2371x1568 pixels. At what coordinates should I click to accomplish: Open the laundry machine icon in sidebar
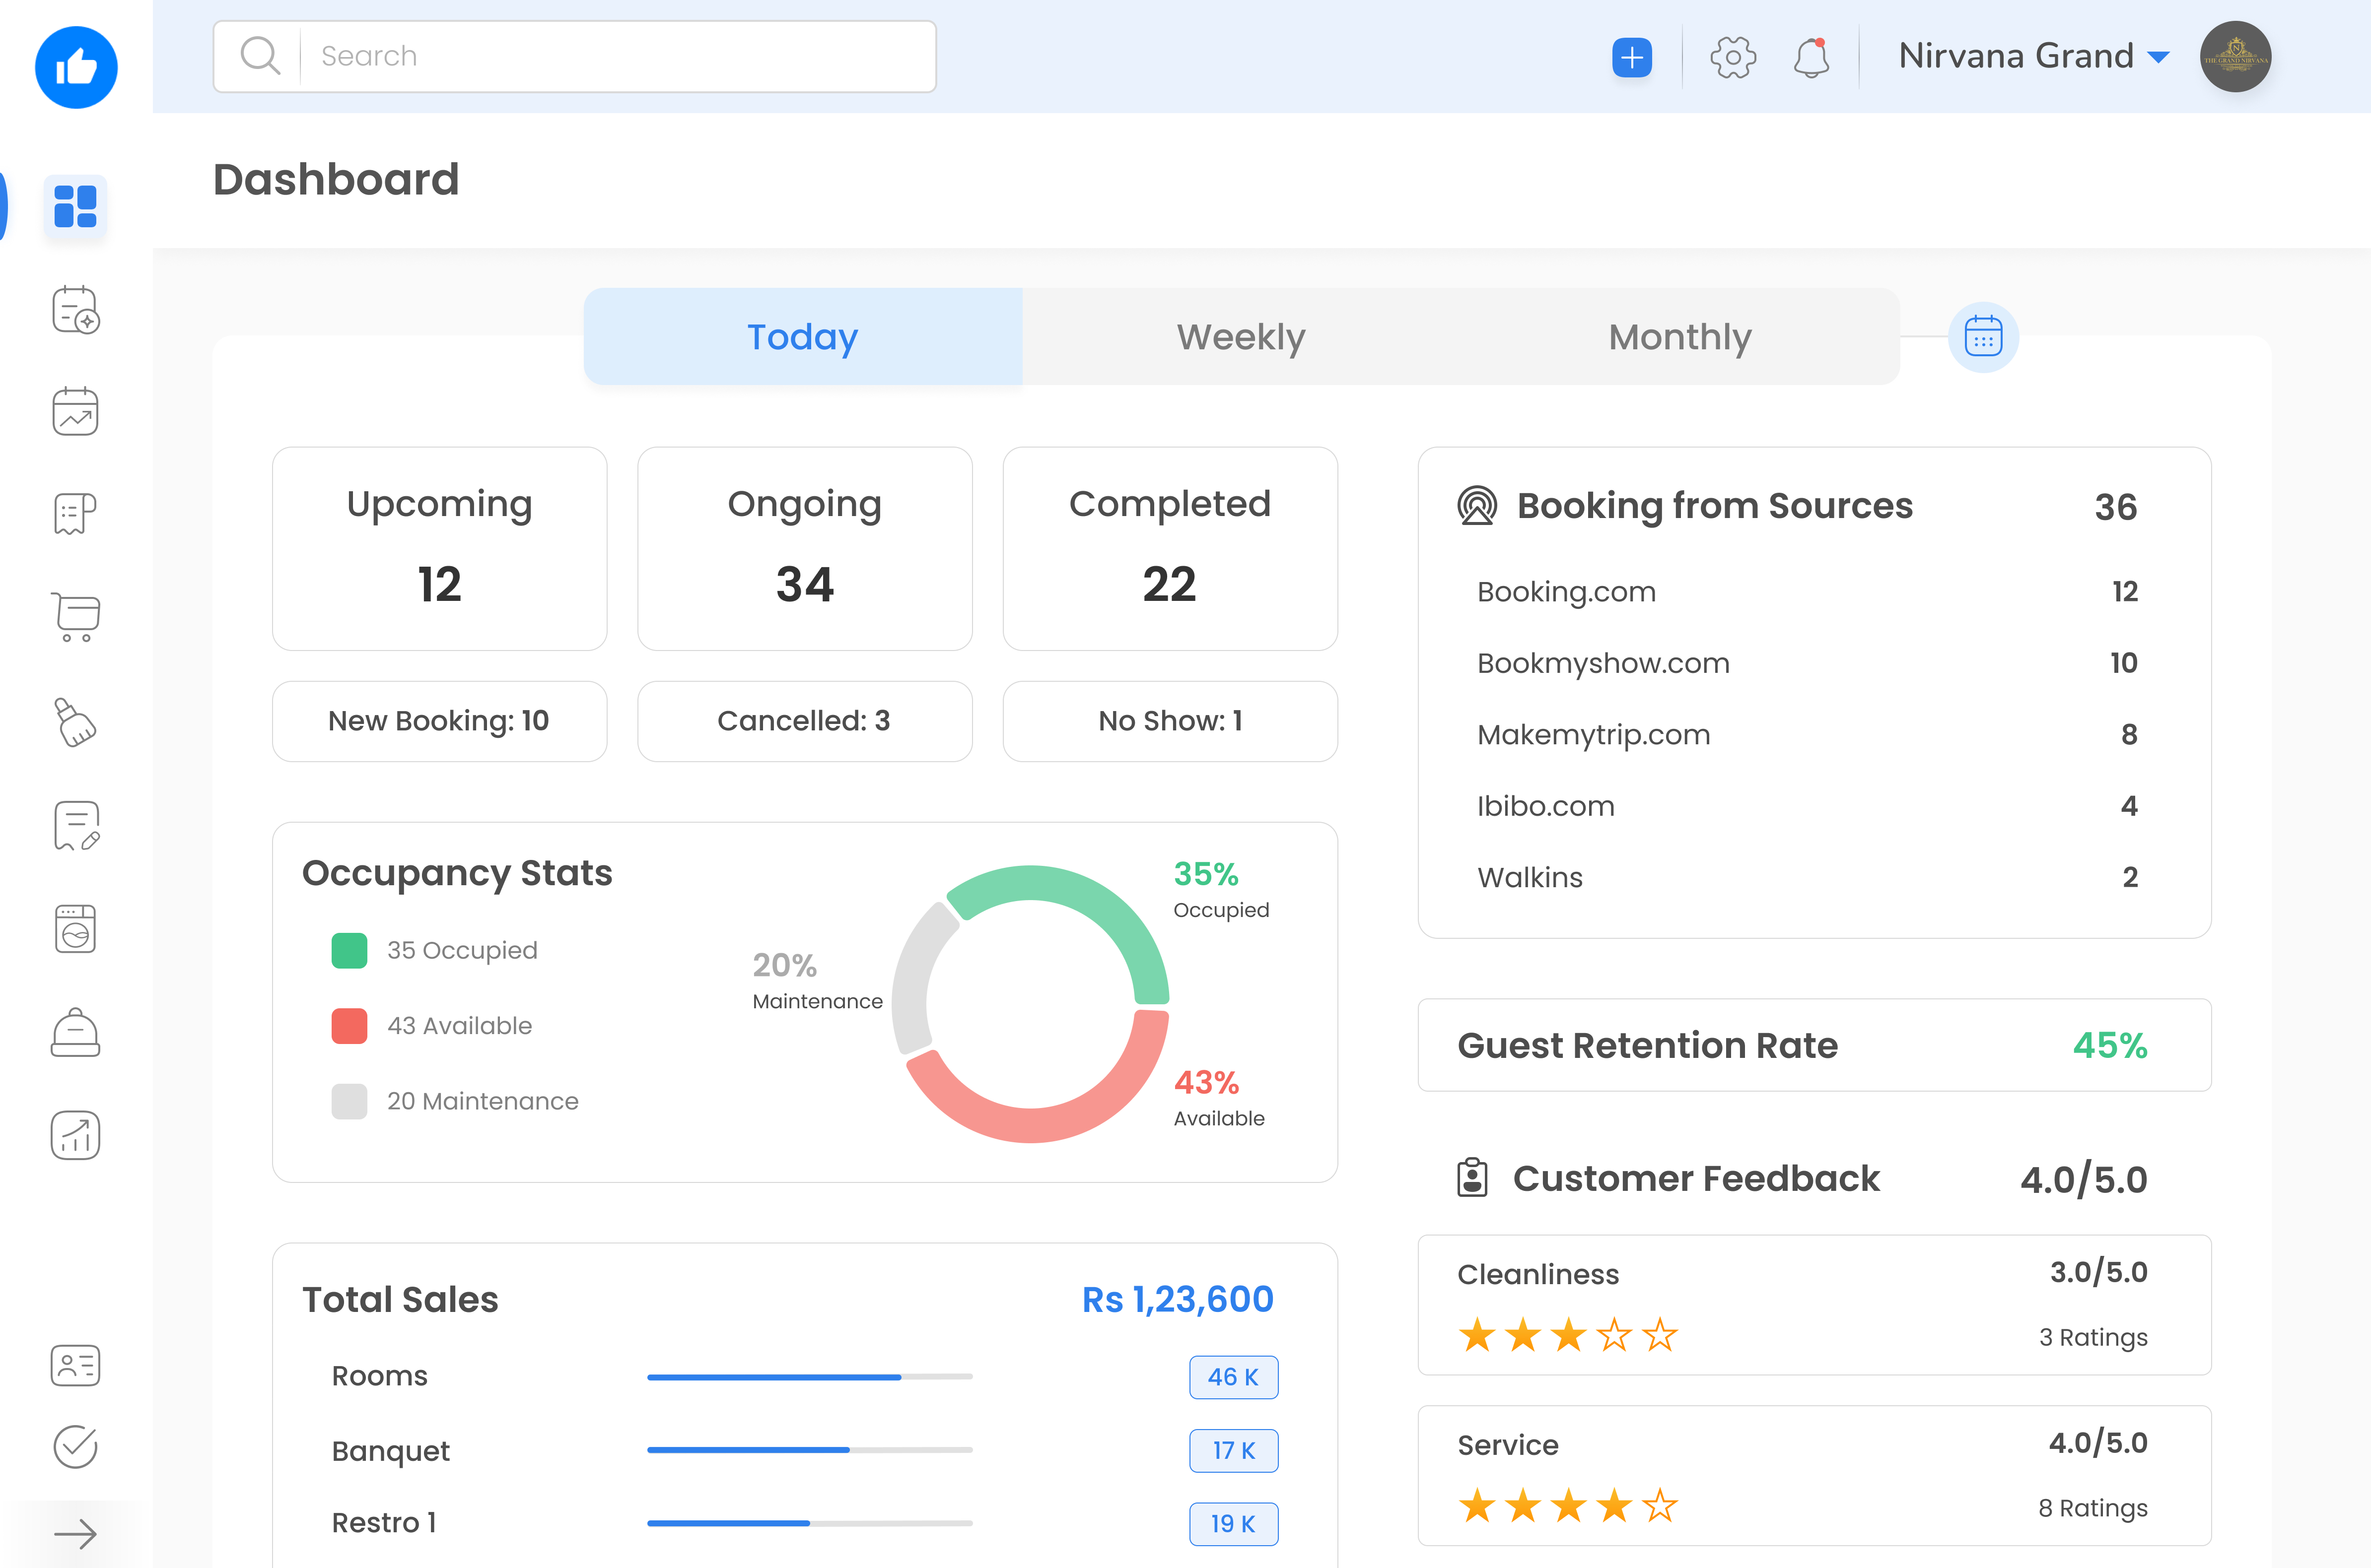pos(76,928)
